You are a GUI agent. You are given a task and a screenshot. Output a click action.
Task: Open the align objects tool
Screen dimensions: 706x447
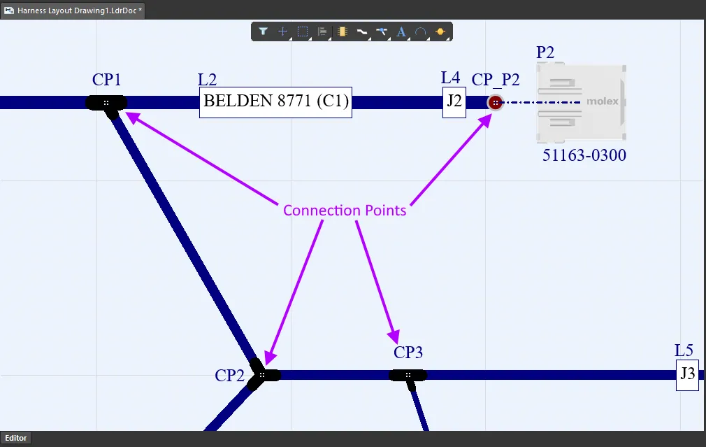coord(322,31)
